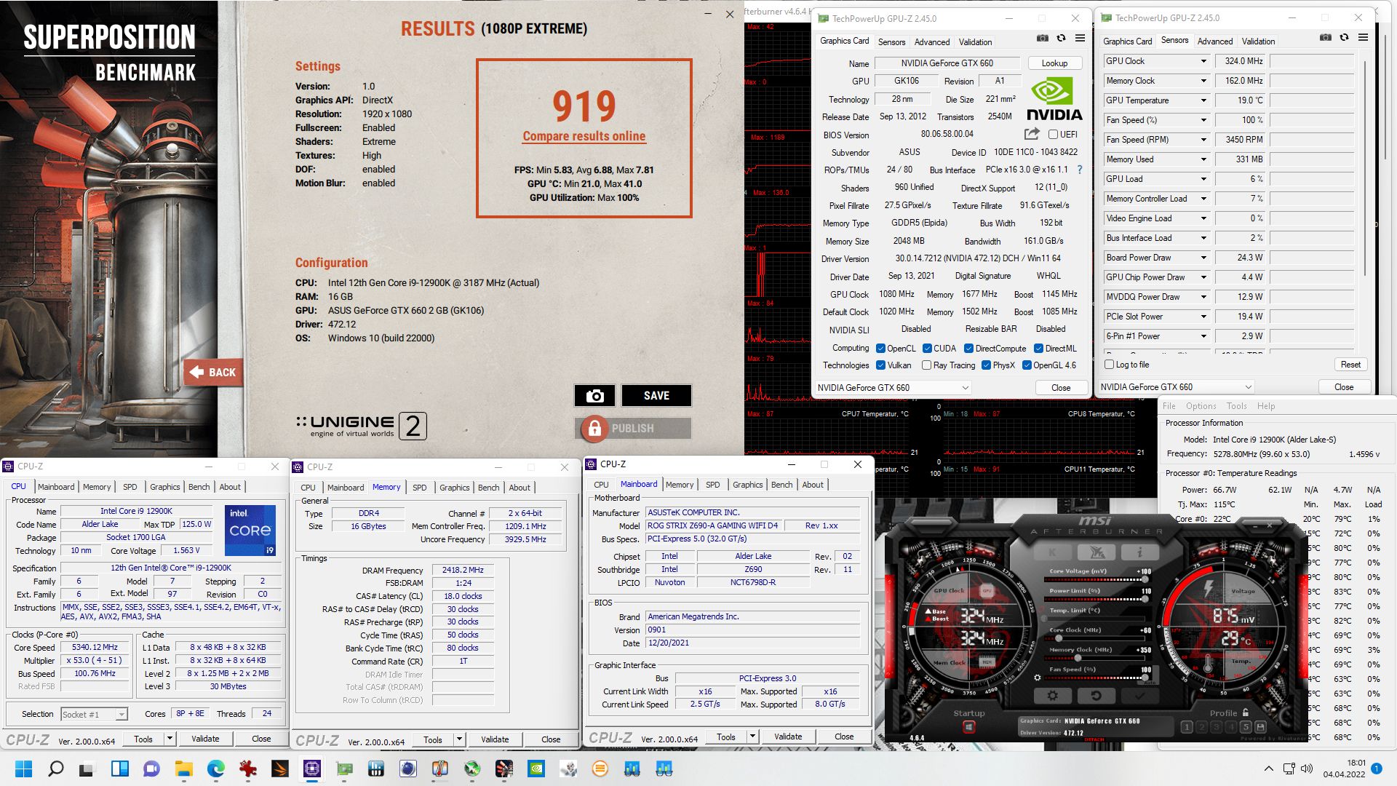Click Lookup button in GPU-Z

(1054, 63)
